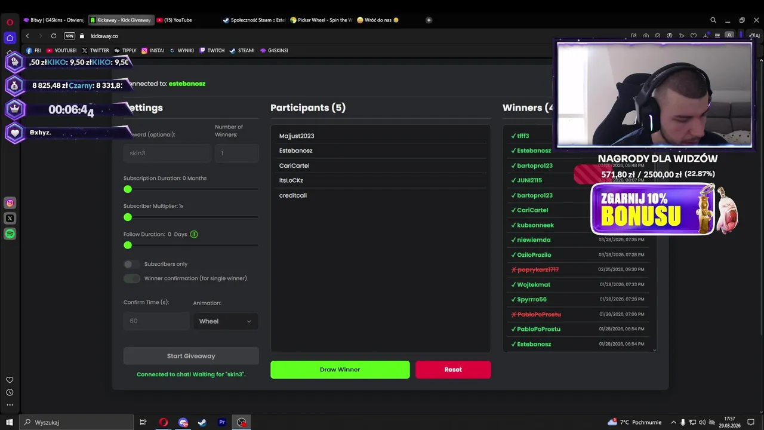Open Spotify in Opera sidebar
This screenshot has width=764, height=430.
pyautogui.click(x=10, y=234)
